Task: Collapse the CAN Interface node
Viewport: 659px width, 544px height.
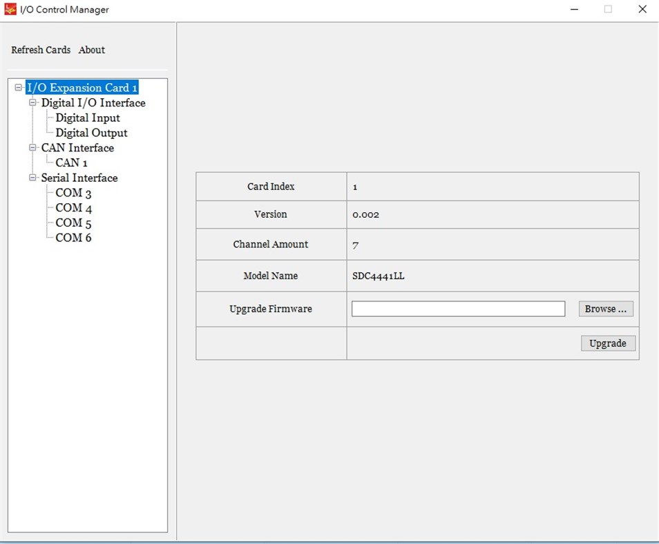Action: coord(32,147)
